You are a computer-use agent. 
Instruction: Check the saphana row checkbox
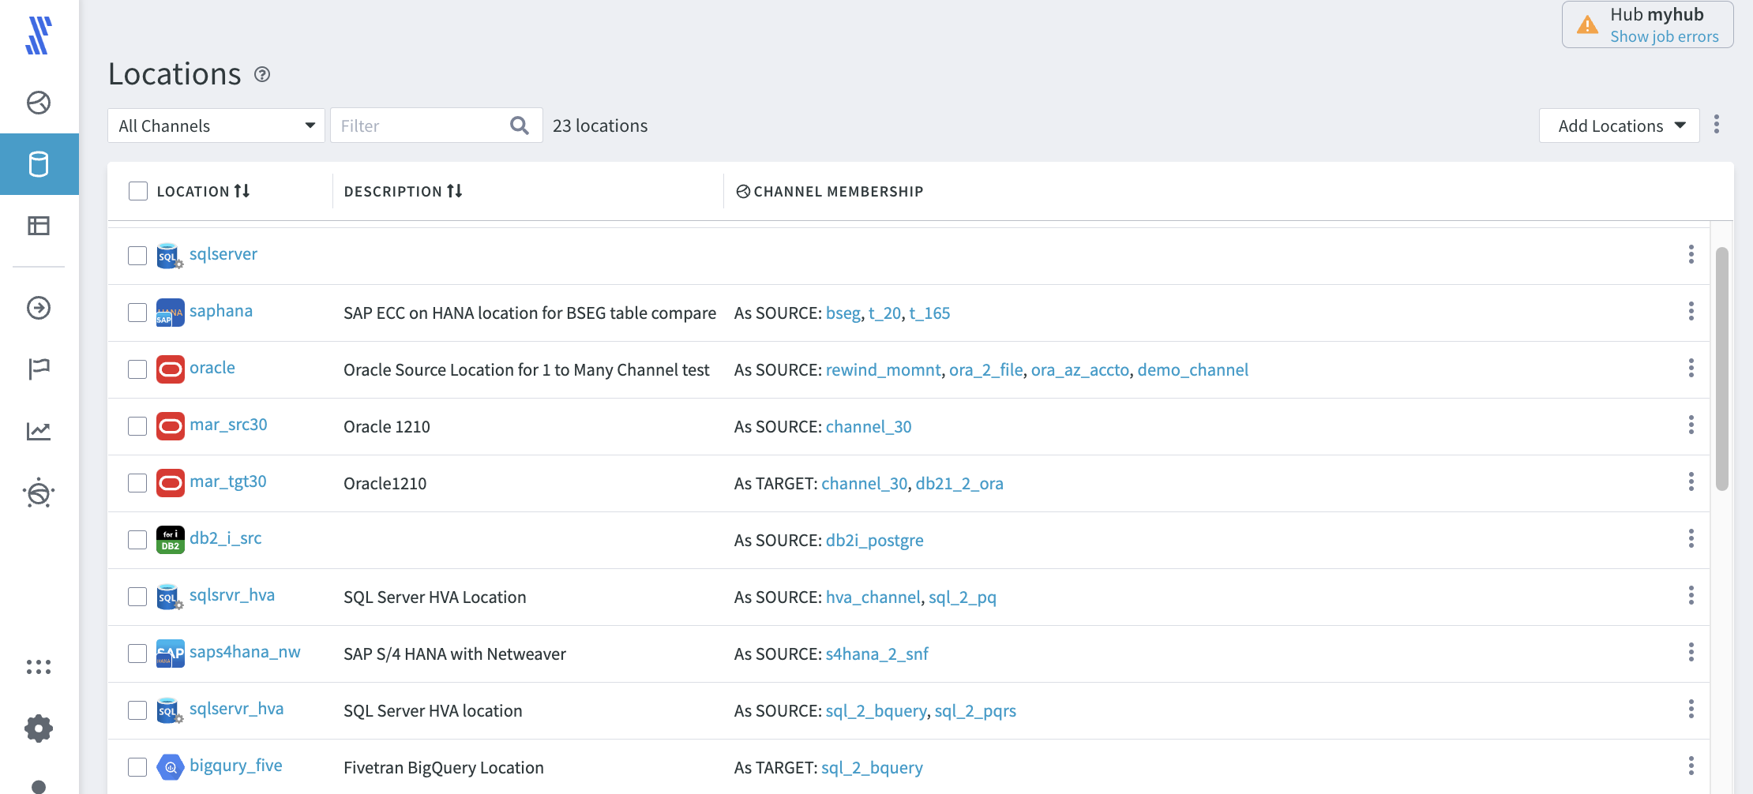pyautogui.click(x=137, y=313)
